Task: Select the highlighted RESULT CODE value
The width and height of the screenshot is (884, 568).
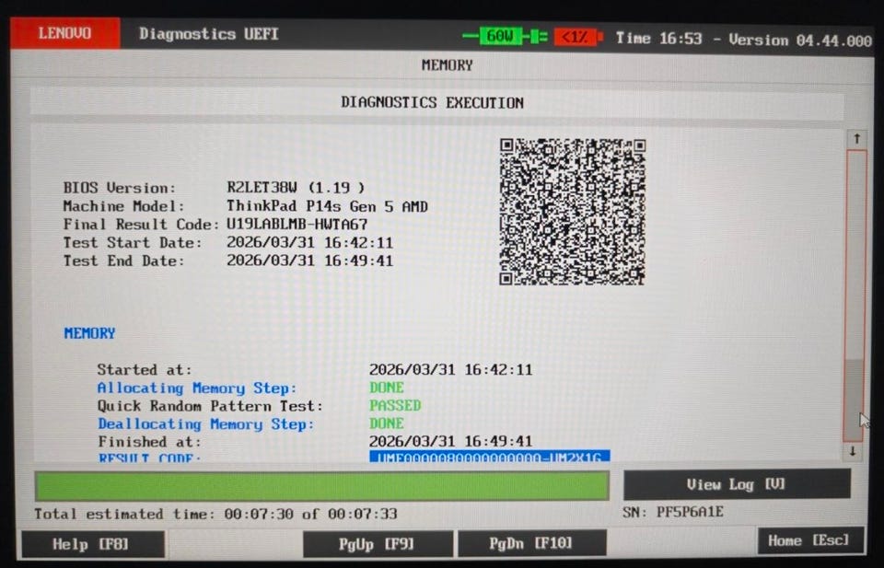Action: tap(489, 457)
